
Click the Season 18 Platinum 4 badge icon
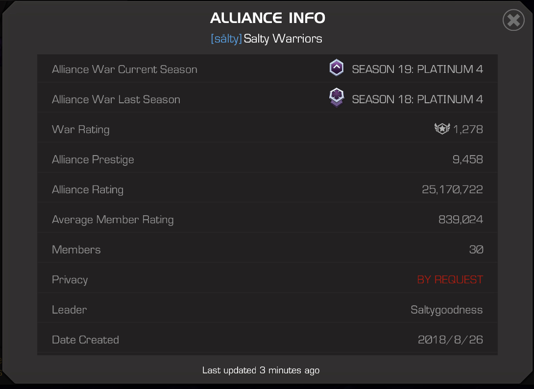337,97
